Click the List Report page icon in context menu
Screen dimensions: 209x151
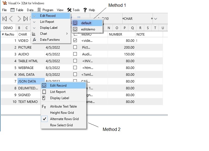pos(44,92)
